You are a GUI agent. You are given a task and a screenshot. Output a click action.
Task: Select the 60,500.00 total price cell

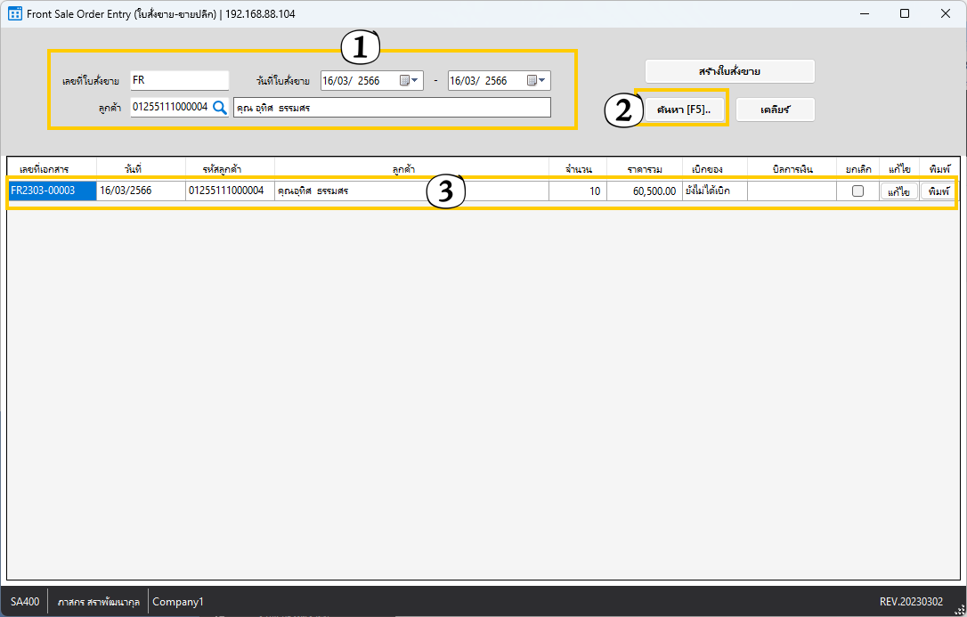tap(644, 191)
